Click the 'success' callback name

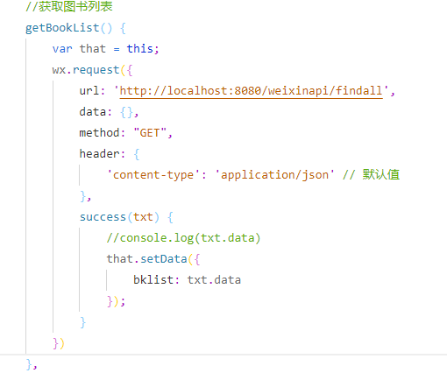point(103,217)
